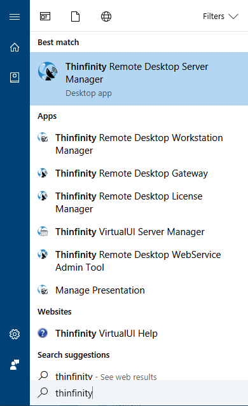
Task: Click the blue help question mark icon
Action: coord(43,333)
